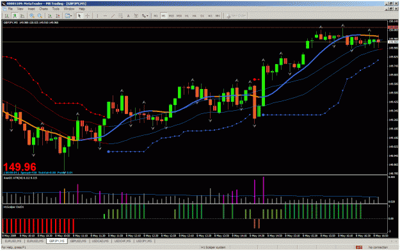The image size is (400, 251).
Task: Open the chart templates dropdown
Action: tap(68, 16)
